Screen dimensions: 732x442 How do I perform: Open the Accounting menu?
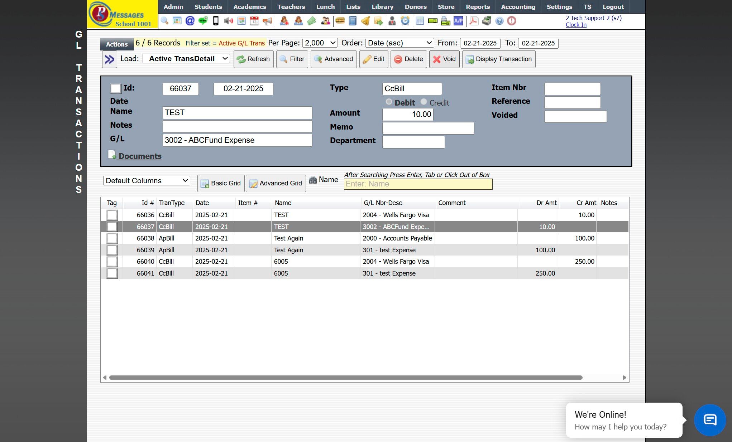pos(518,7)
